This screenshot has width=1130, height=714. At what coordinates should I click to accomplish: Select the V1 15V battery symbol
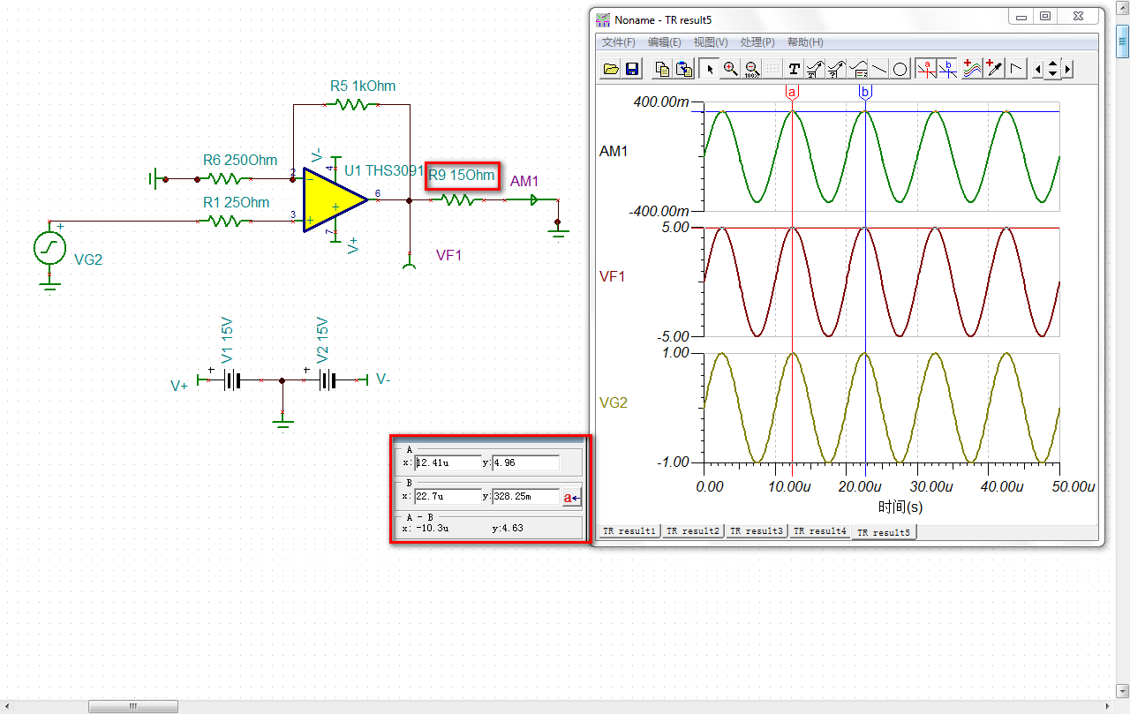point(232,380)
